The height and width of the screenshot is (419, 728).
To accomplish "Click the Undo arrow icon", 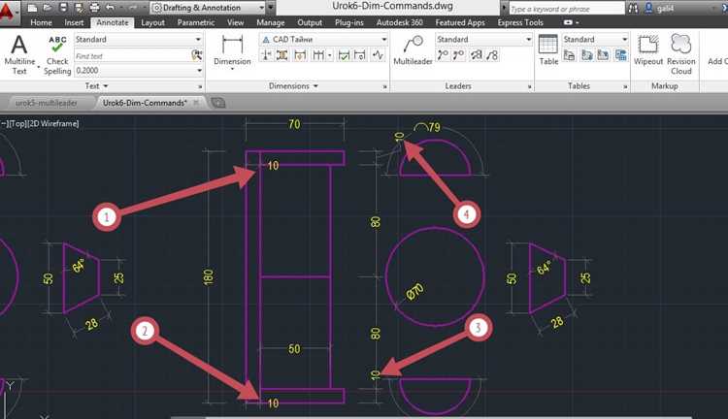I will (x=111, y=8).
